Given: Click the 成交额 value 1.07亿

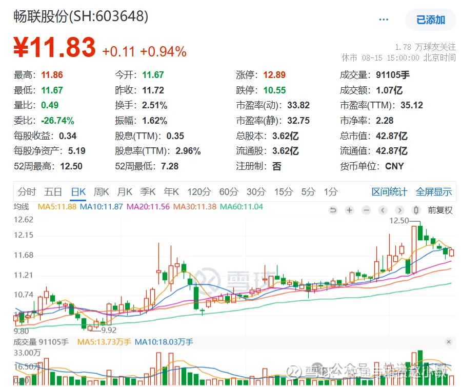Looking at the screenshot, I should [389, 90].
